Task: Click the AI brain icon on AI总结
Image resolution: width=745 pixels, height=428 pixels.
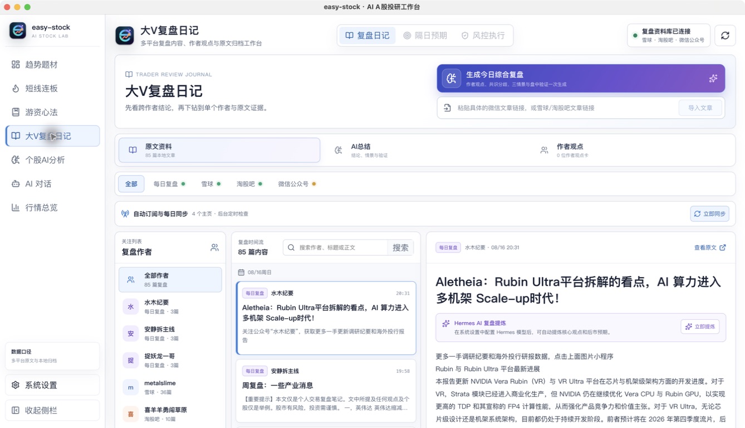Action: click(x=339, y=150)
